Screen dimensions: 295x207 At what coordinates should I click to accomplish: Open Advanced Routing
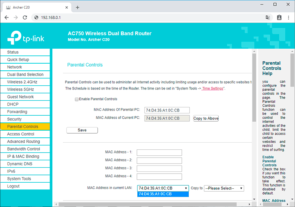[25, 141]
